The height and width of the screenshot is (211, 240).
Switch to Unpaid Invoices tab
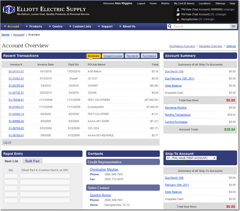coord(113,56)
